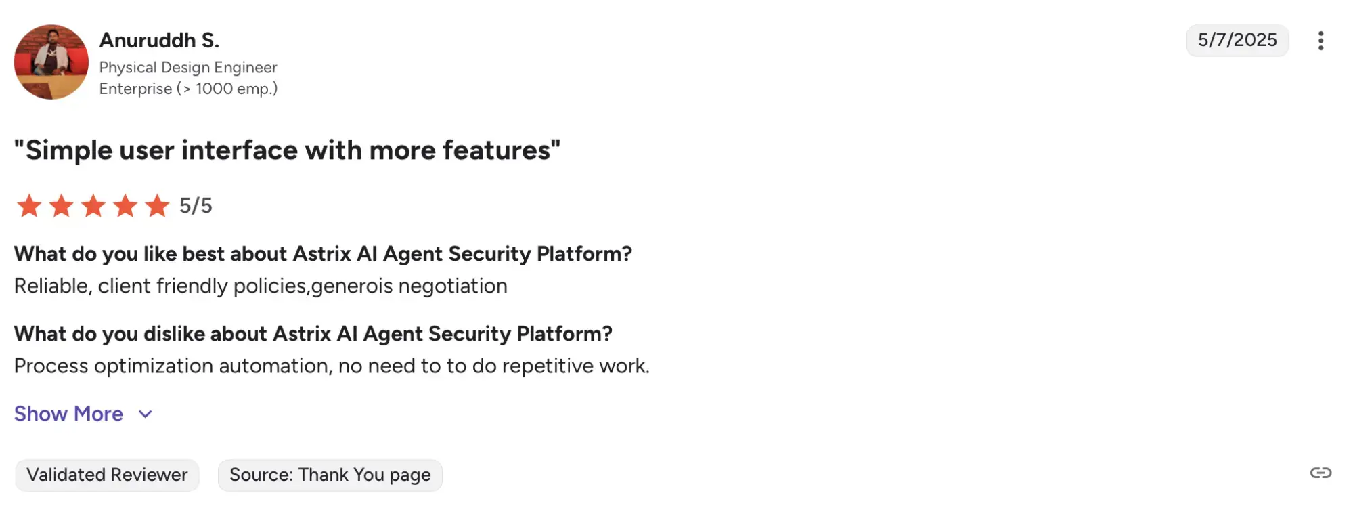Click the Validated Reviewer badge
Screen dimensions: 1353x512
point(107,475)
